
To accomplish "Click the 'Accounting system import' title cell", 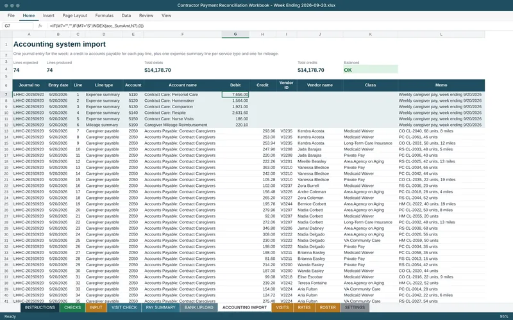I will tap(60, 44).
